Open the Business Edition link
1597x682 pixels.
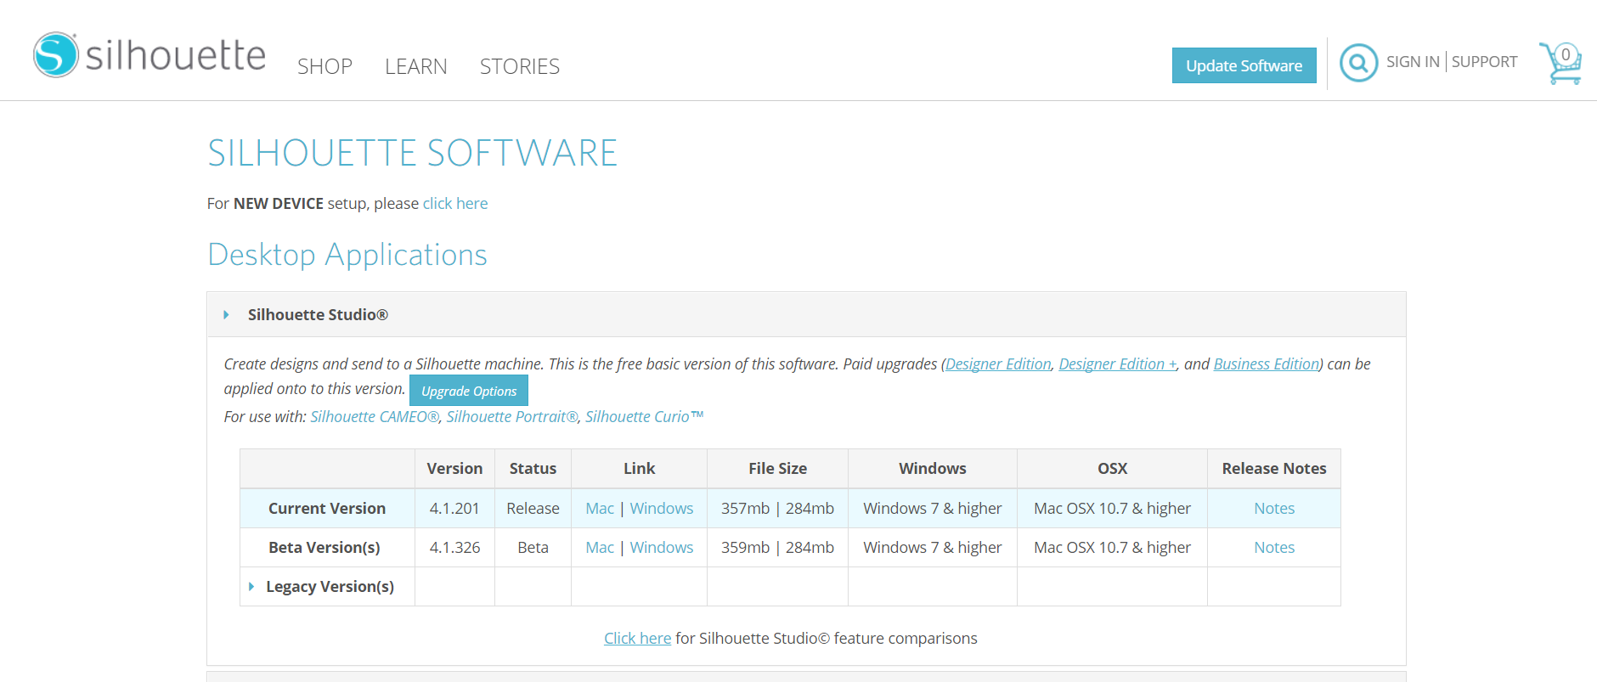[1266, 364]
